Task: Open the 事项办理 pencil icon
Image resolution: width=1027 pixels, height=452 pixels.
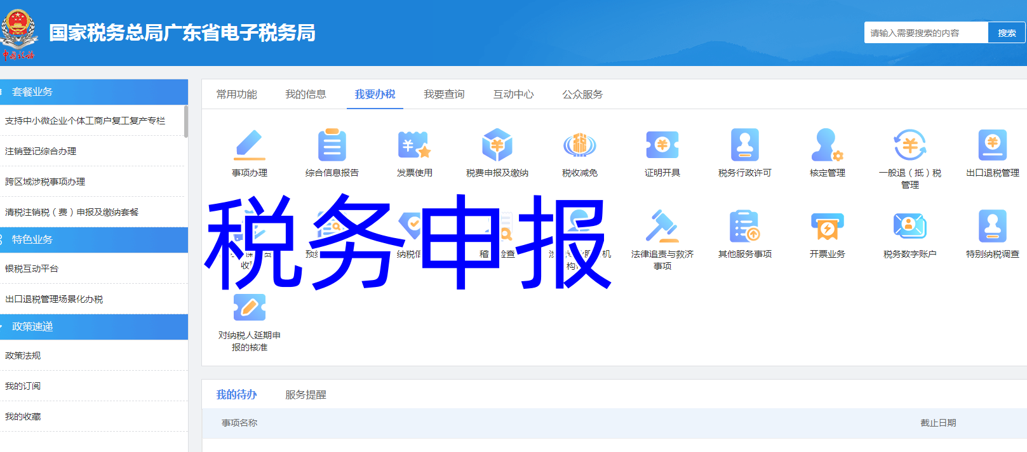Action: [250, 145]
